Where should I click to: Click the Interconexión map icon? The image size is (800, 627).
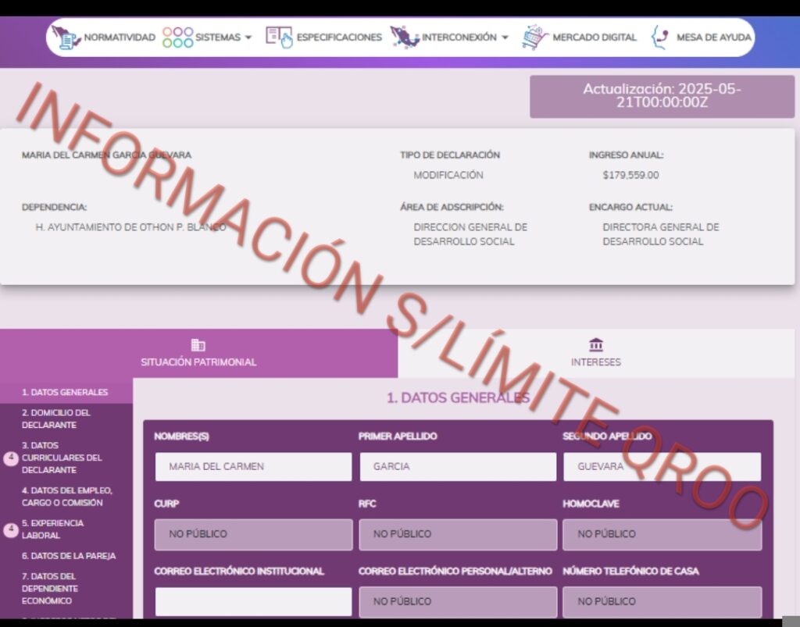405,37
